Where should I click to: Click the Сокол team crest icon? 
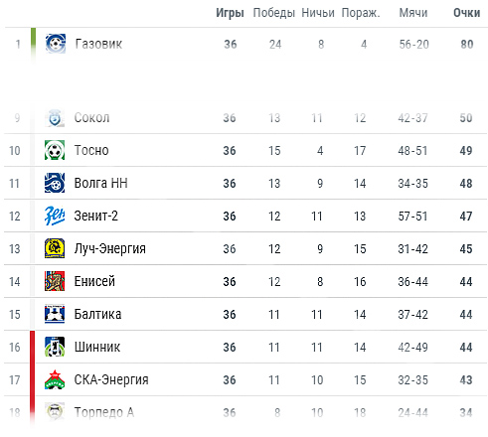[x=55, y=117]
